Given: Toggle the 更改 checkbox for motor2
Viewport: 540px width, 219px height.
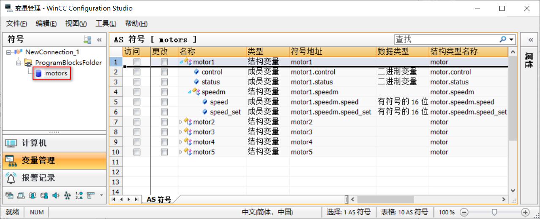Looking at the screenshot, I should point(164,122).
